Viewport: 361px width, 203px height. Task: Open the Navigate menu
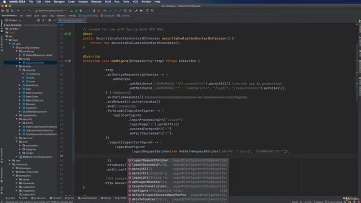[59, 2]
